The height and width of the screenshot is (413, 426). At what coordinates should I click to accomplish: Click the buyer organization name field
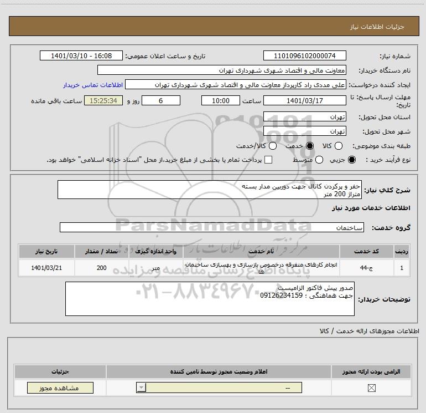[222, 70]
